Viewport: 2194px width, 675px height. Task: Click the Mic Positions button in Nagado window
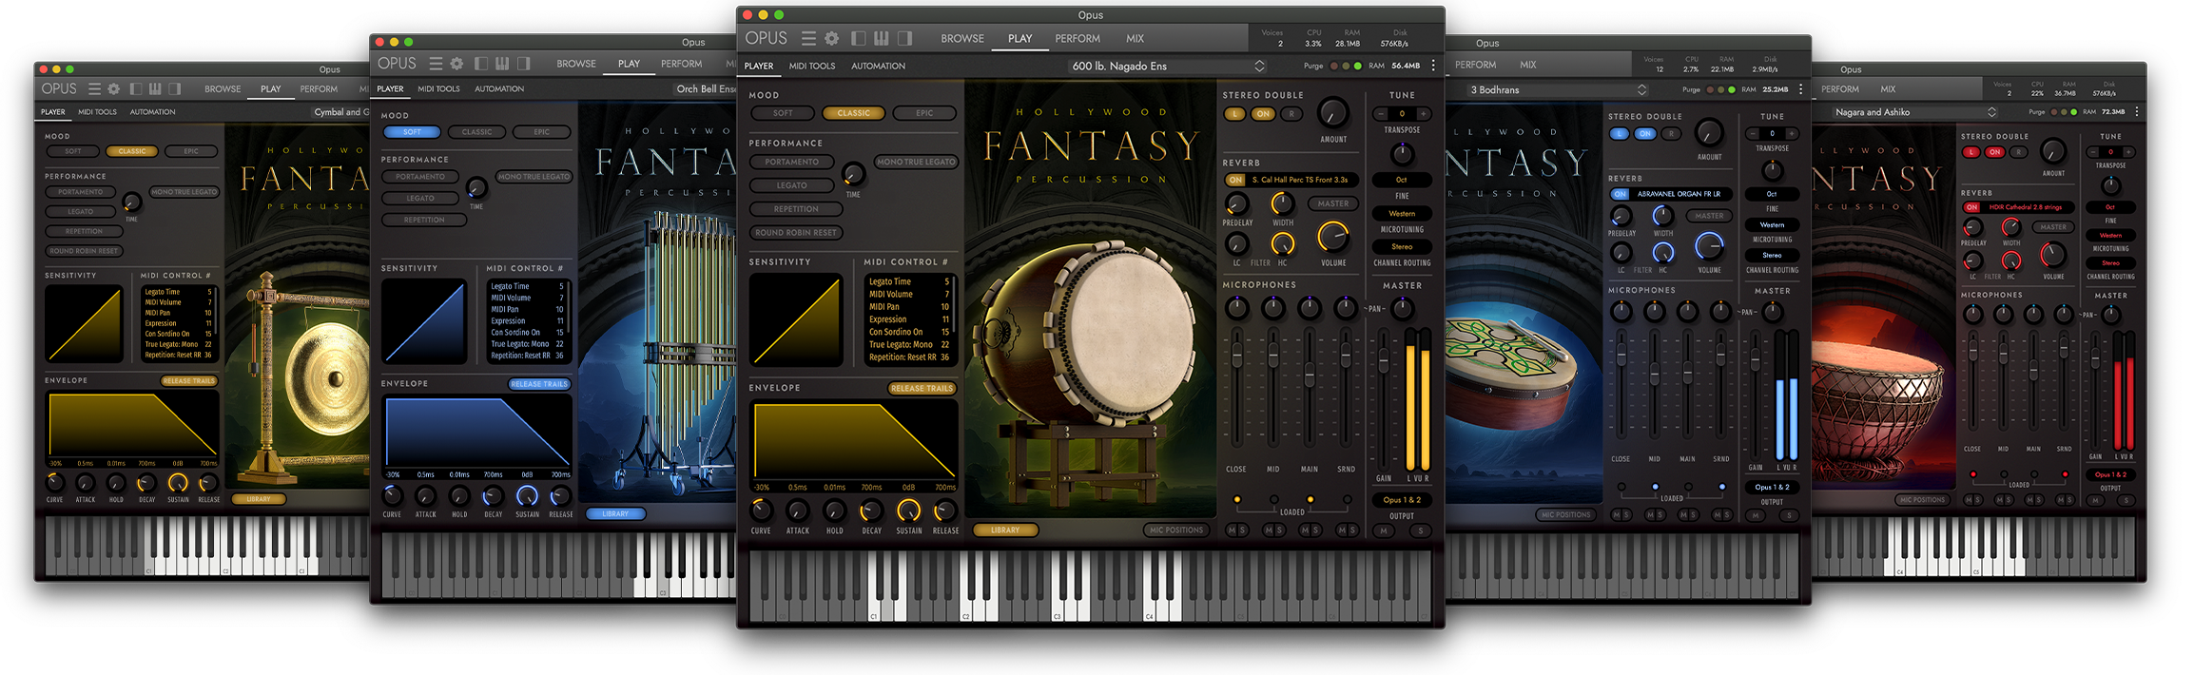click(1176, 530)
